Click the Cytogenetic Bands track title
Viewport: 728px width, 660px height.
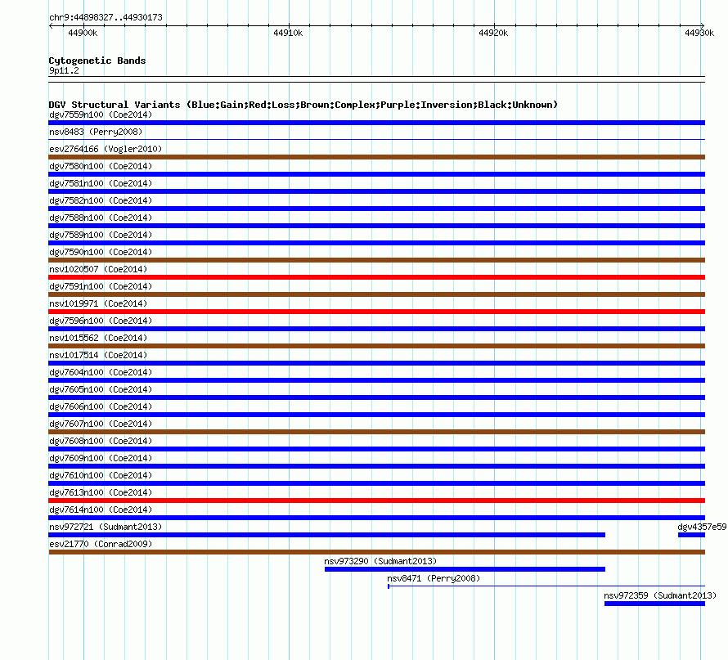point(97,61)
